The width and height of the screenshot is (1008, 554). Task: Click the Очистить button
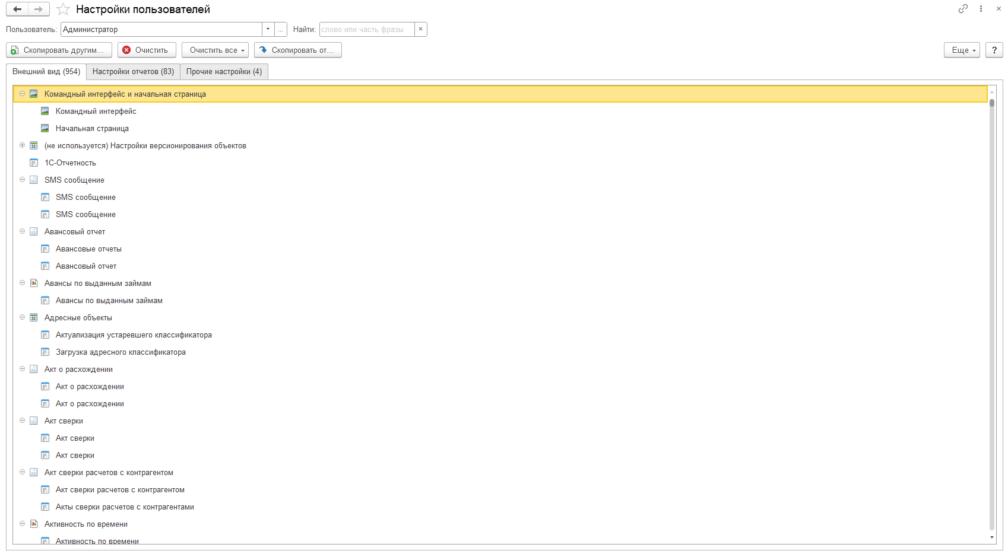[147, 50]
